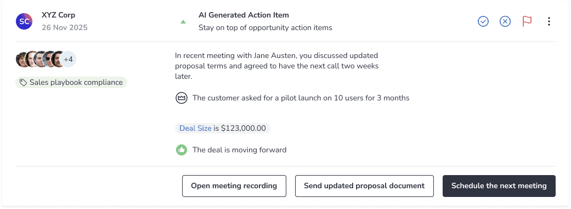Screen dimensions: 571x209
Task: Schedule the next meeting
Action: 499,186
